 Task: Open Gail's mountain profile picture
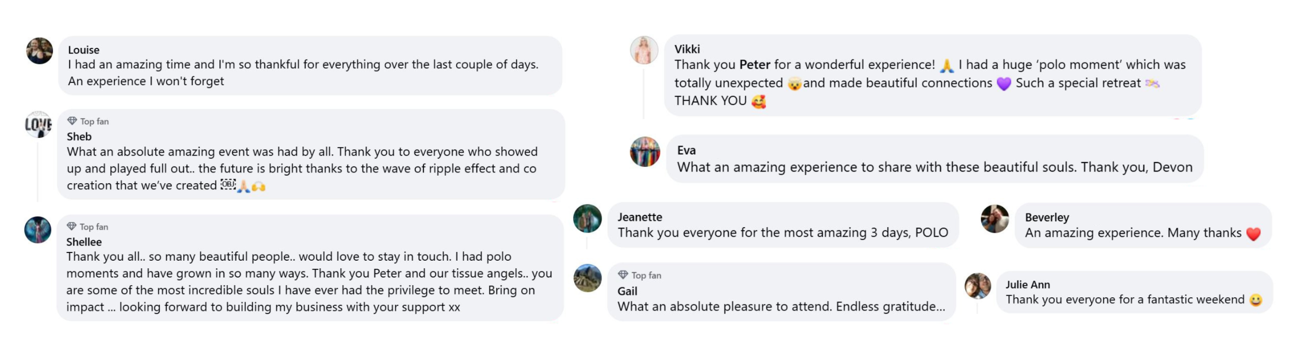(587, 278)
